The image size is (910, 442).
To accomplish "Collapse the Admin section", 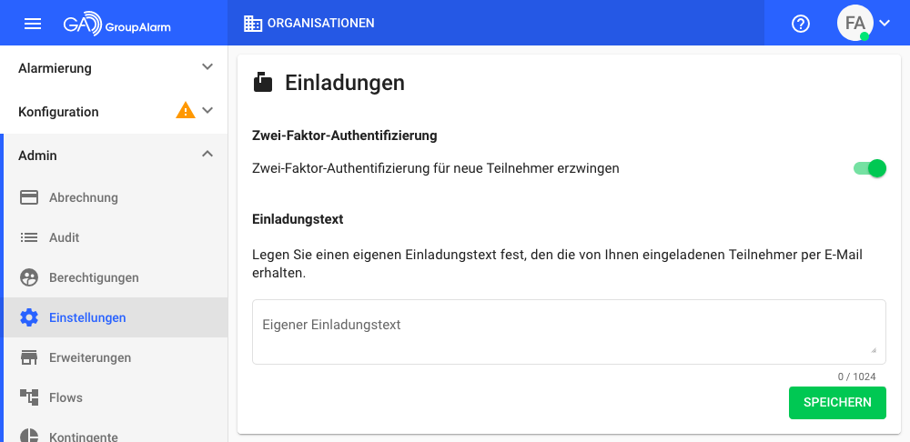I will [x=207, y=155].
